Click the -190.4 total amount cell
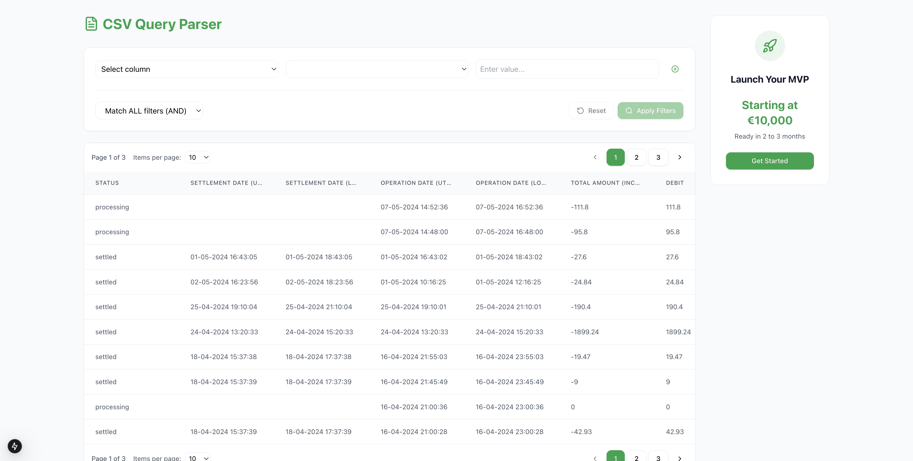This screenshot has height=461, width=913. [x=581, y=307]
